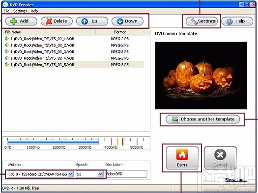Screen dimensions: 258x193
Task: Click green arrow icon beside VTS_02_5.VOB
Action: tap(6, 65)
